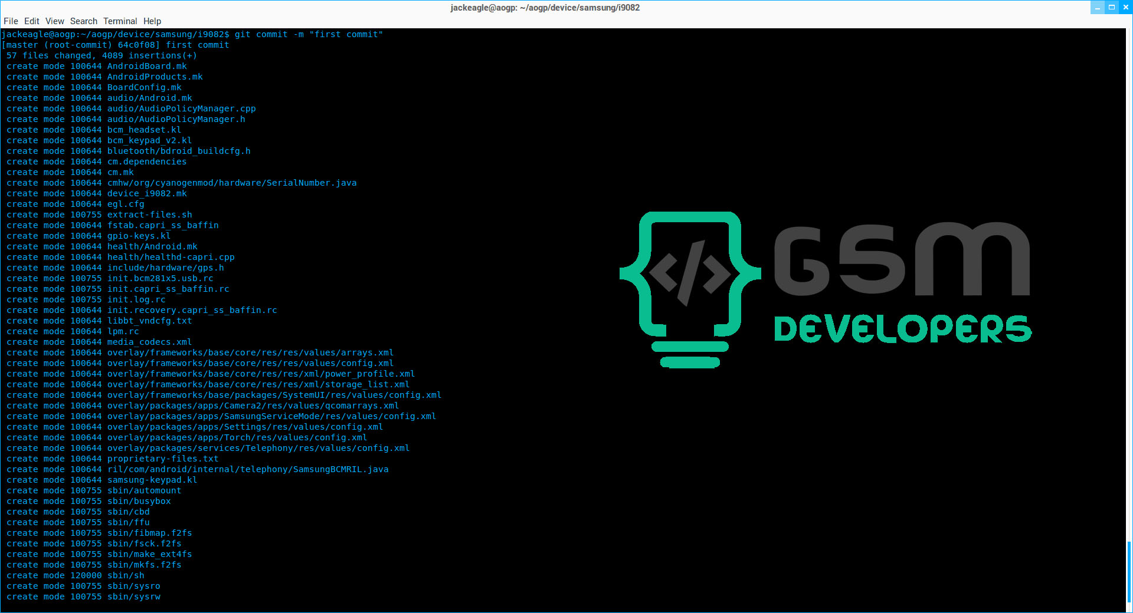
Task: Open the Search menu
Action: click(x=84, y=21)
